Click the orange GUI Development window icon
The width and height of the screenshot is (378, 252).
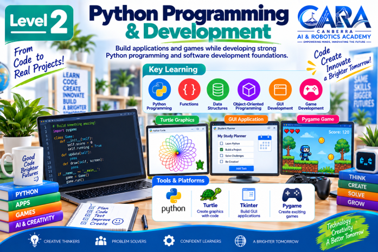click(280, 89)
